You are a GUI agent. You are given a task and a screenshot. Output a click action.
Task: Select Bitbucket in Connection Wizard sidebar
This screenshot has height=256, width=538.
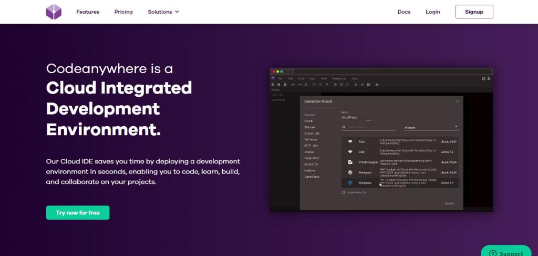[x=309, y=127]
